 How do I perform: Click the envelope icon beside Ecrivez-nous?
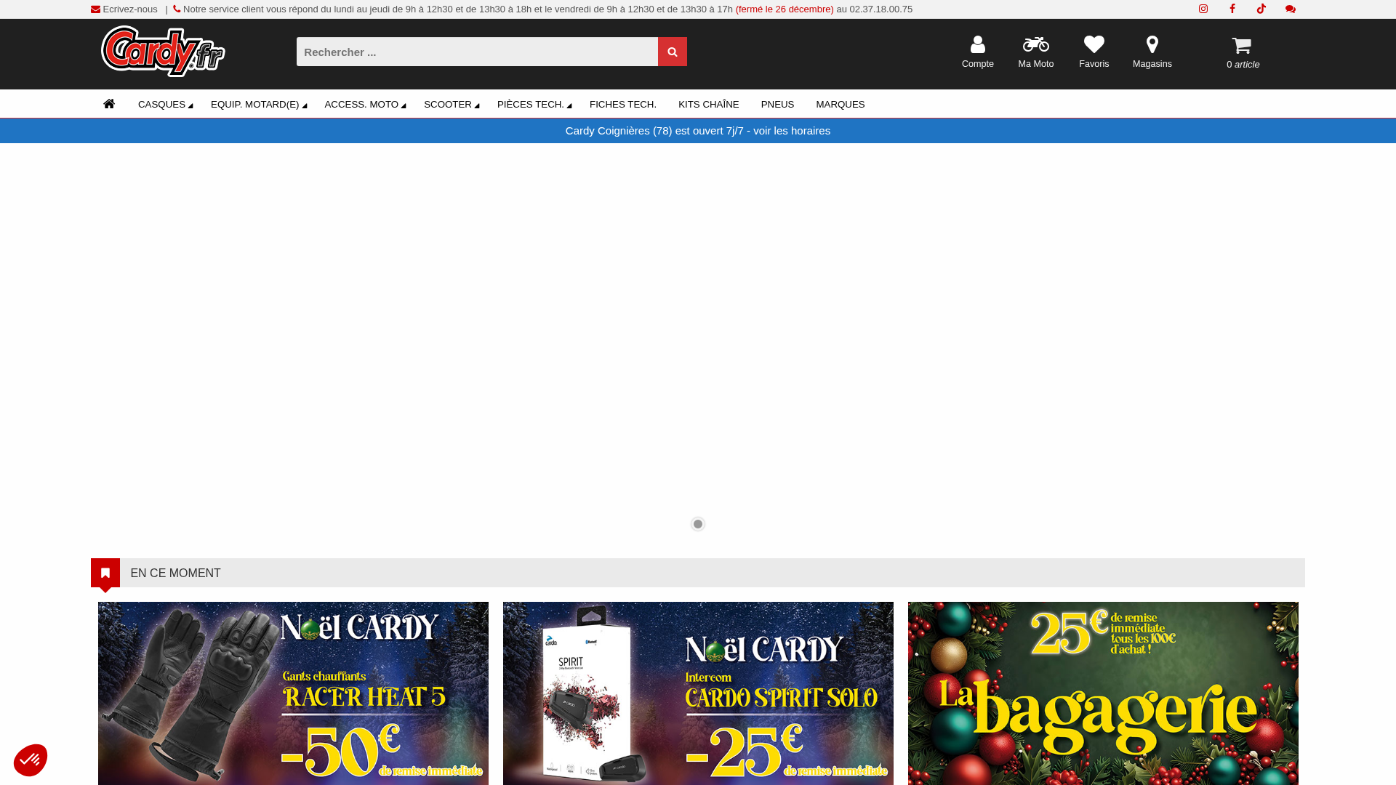click(x=96, y=9)
